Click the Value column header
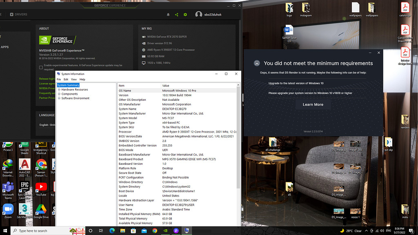418x235 pixels. tap(199, 86)
